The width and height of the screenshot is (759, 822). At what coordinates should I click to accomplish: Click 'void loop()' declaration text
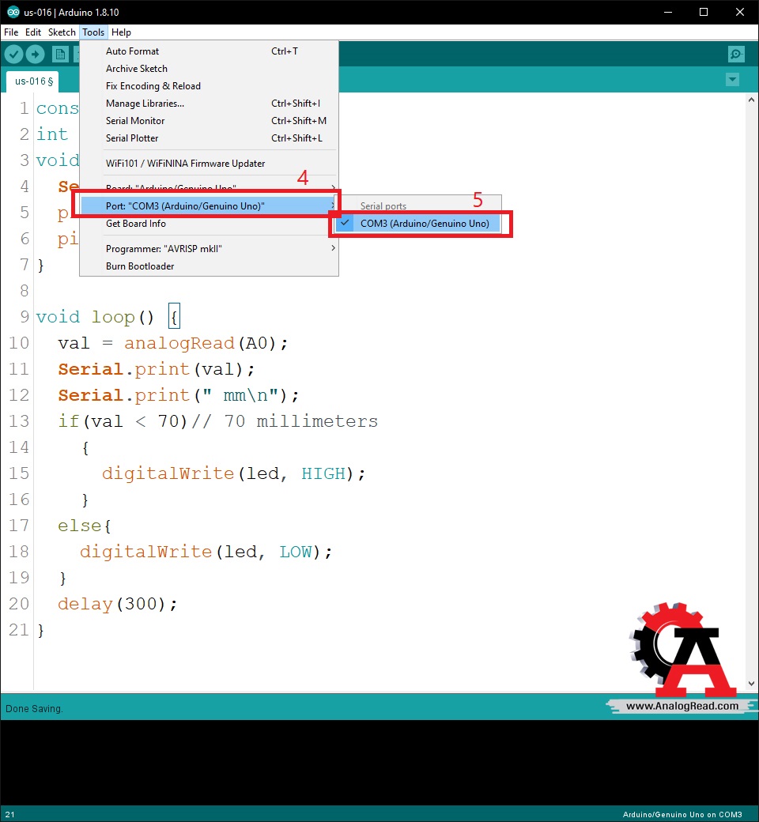point(95,317)
